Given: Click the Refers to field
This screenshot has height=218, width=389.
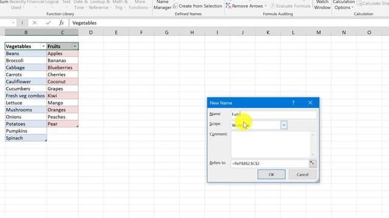Looking at the screenshot, I should point(269,163).
